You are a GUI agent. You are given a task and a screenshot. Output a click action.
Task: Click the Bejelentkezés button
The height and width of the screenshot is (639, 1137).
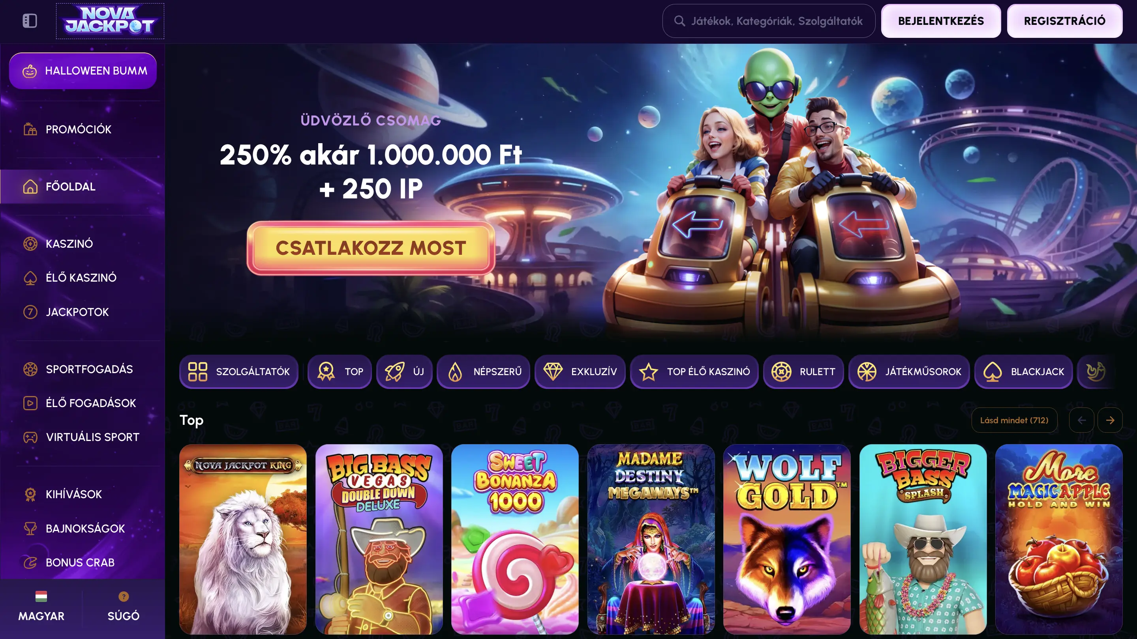(x=940, y=21)
